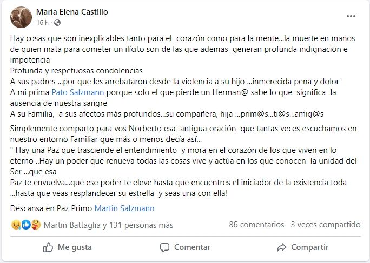Click the share arrow icon

point(281,247)
